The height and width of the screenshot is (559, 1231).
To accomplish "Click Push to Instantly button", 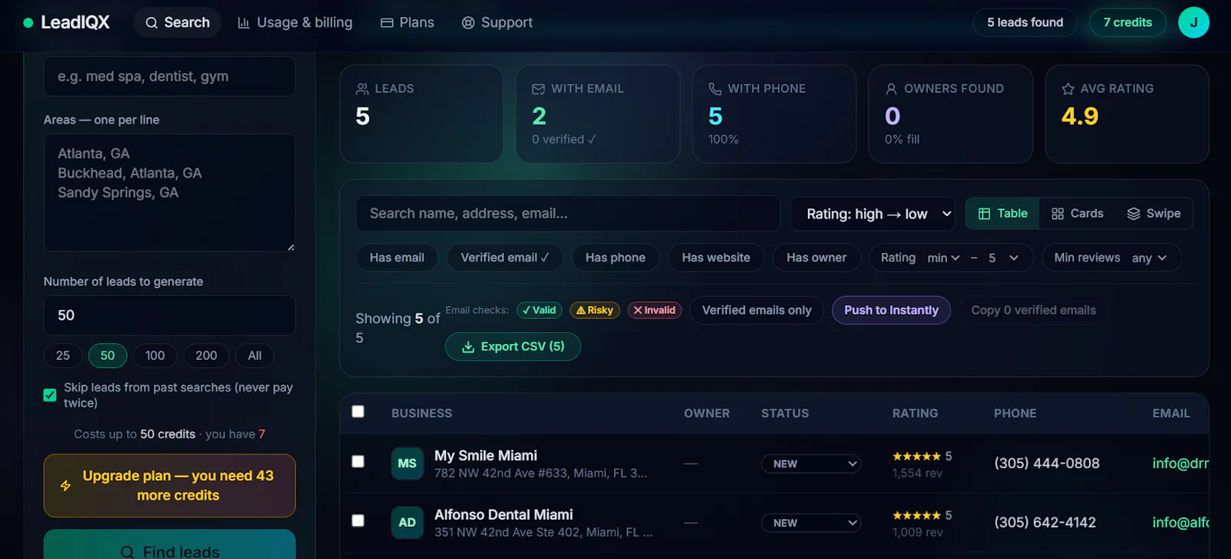I will pos(891,310).
